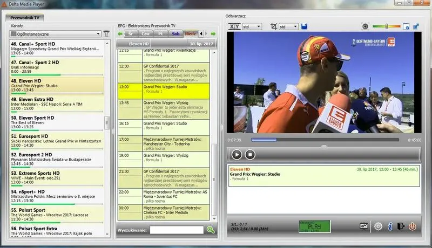The width and height of the screenshot is (432, 248).
Task: Select the 17:00 Manchester City - Tottenha entry
Action: pyautogui.click(x=164, y=143)
